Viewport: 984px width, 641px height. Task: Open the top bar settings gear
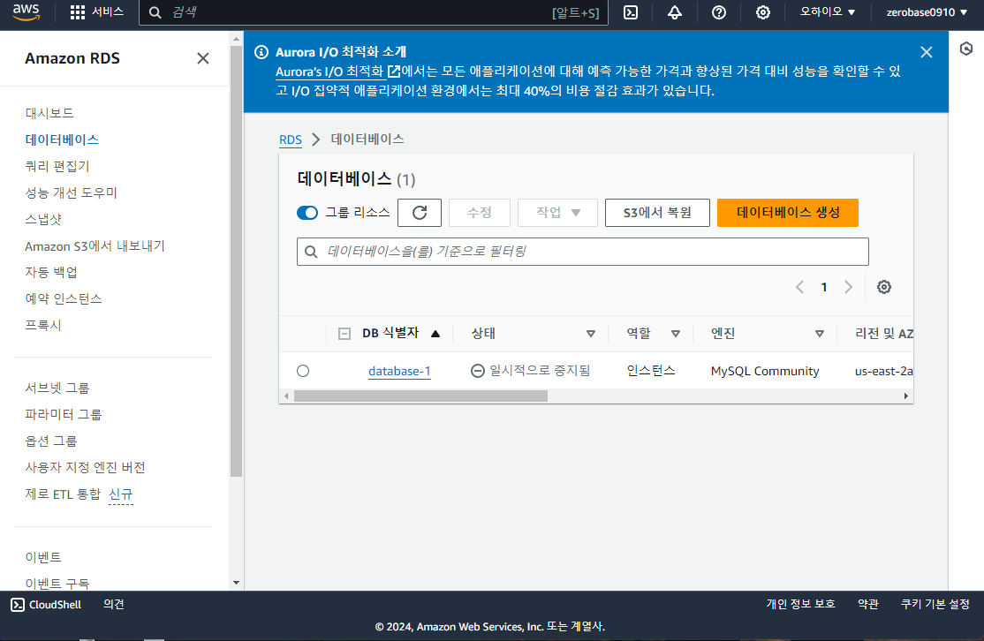click(x=762, y=12)
